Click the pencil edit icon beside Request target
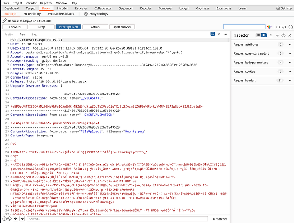Viewport: 294px width, 223px height. click(x=5, y=21)
